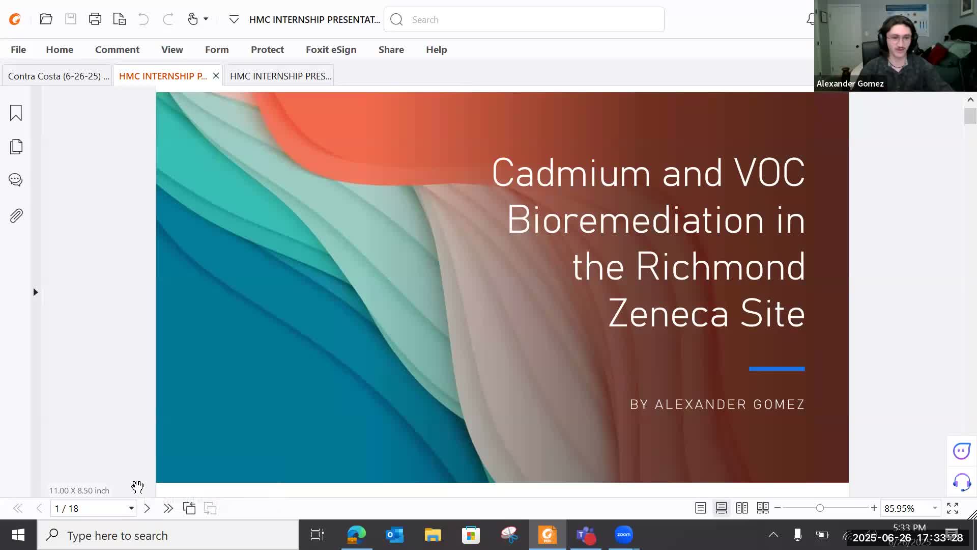Switch to Contra Costa document tab

(58, 76)
